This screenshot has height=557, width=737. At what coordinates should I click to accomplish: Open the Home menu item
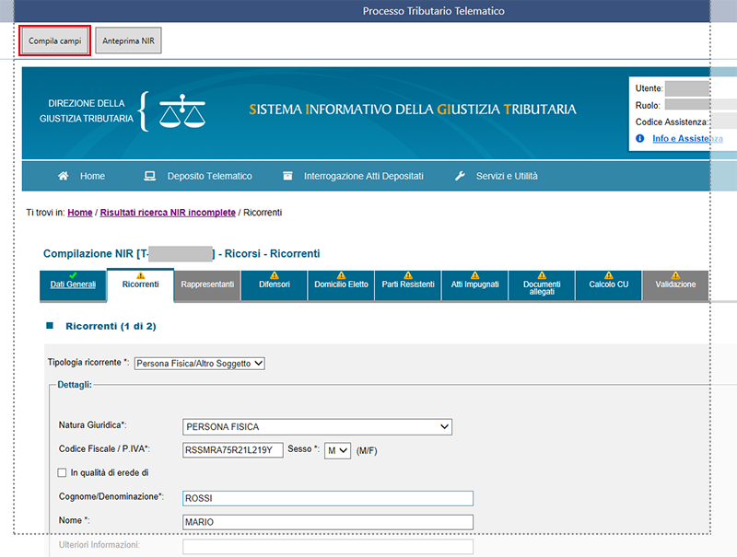92,176
